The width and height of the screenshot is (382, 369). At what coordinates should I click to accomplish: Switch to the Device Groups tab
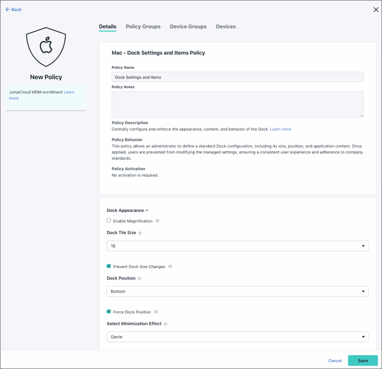[x=188, y=26]
